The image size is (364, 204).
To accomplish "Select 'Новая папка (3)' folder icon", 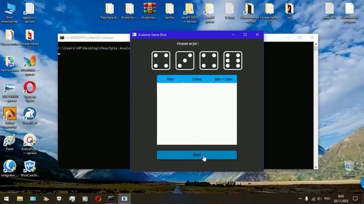I will pyautogui.click(x=269, y=13).
